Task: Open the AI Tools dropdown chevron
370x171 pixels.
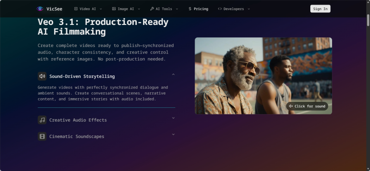Action: click(x=177, y=9)
